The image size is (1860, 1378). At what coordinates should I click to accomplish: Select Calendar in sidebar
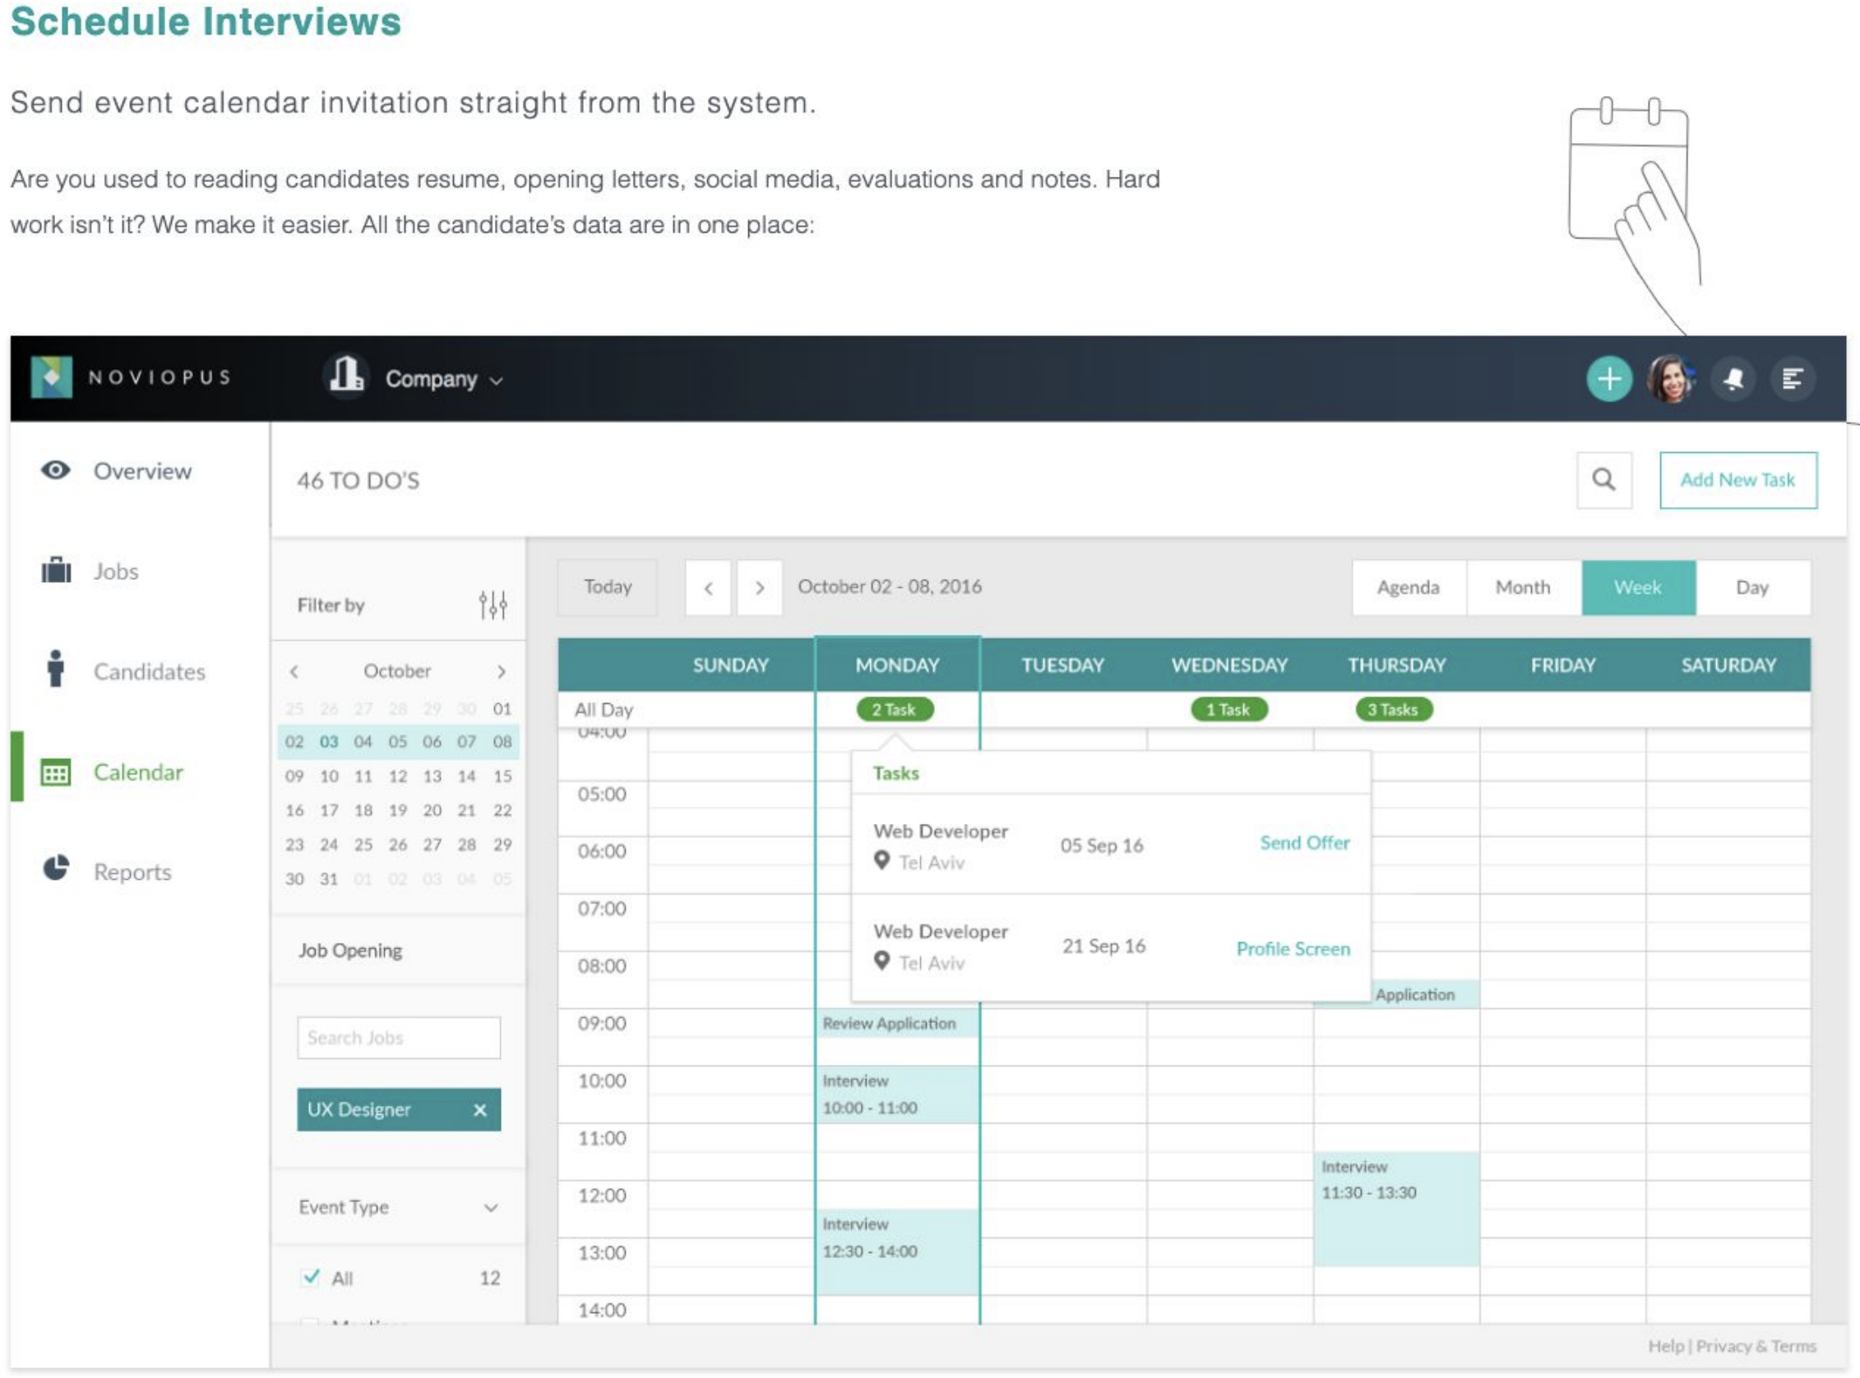[x=138, y=772]
